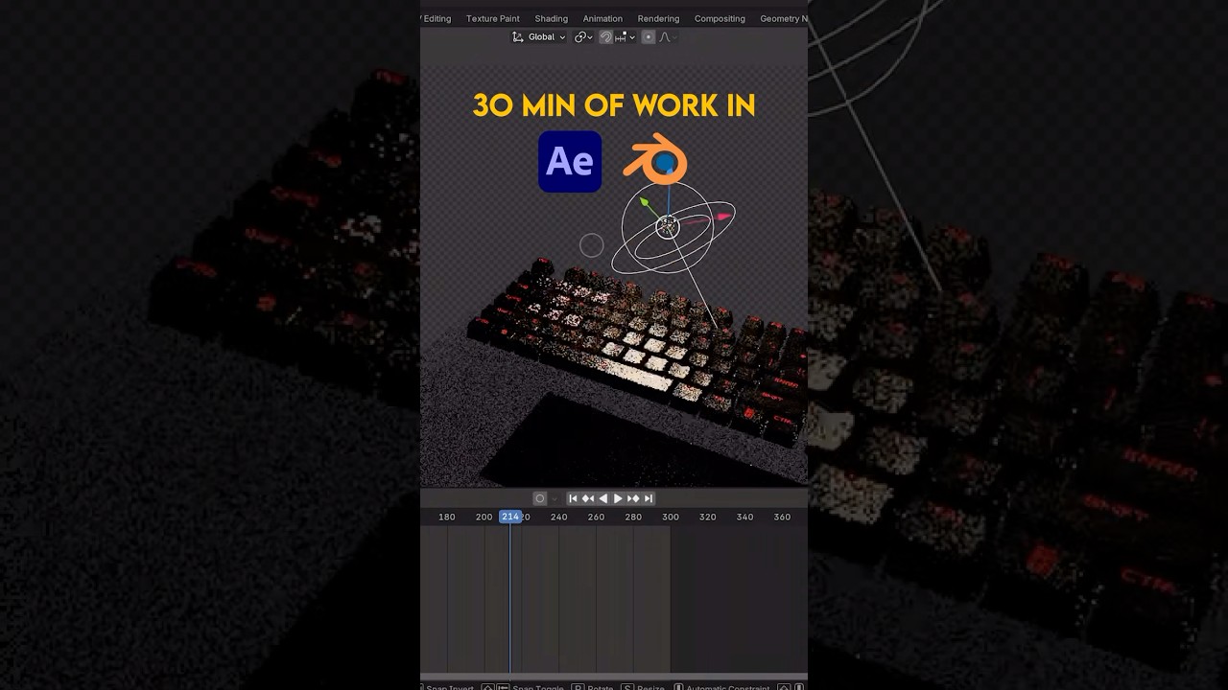Click frame 260 on the timeline ruler
The image size is (1228, 690).
[596, 517]
